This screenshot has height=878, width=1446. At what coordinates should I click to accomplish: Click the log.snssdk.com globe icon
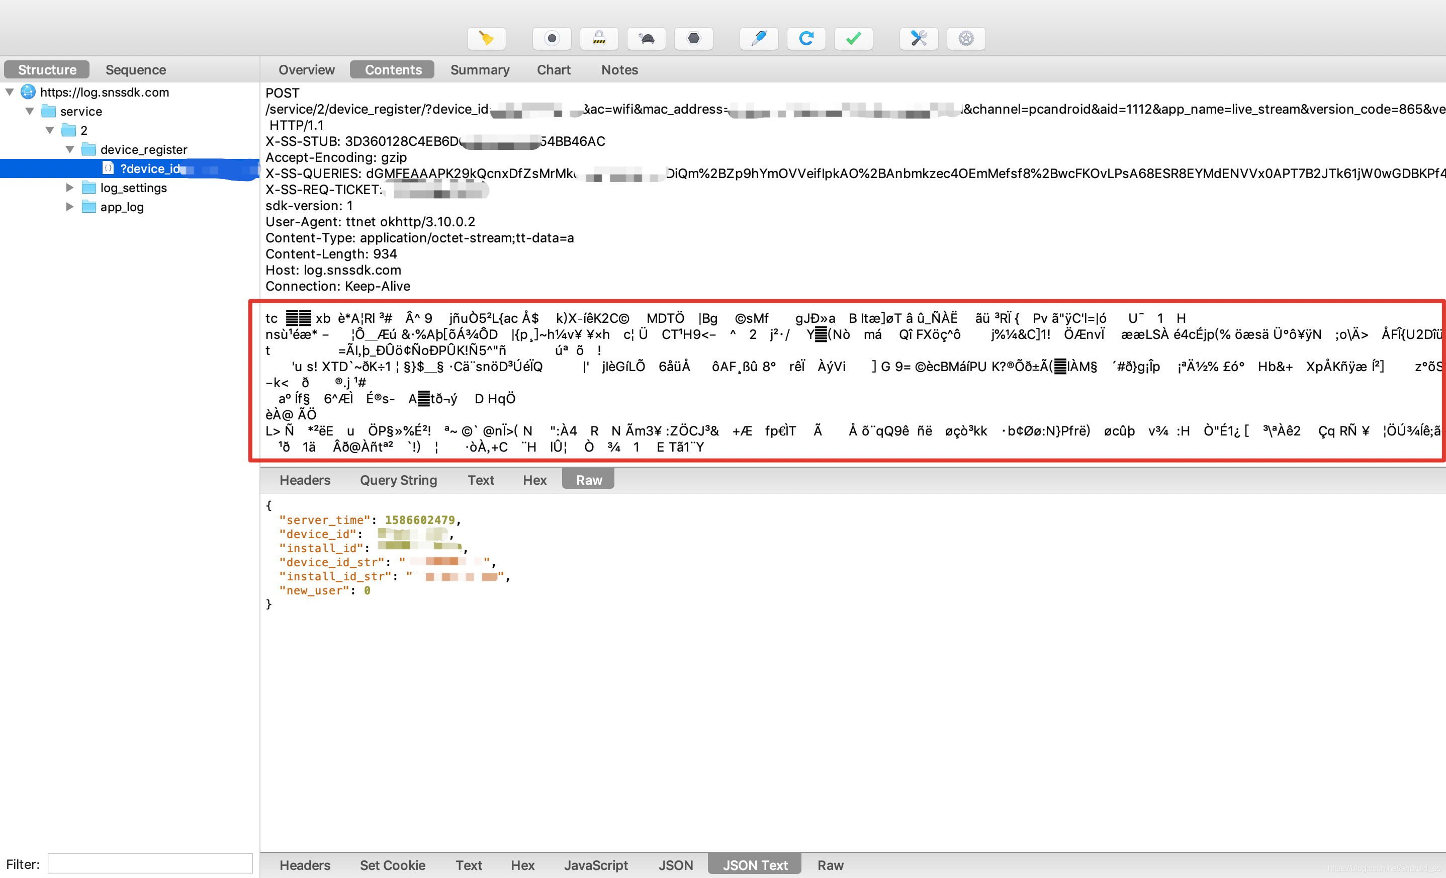point(28,92)
